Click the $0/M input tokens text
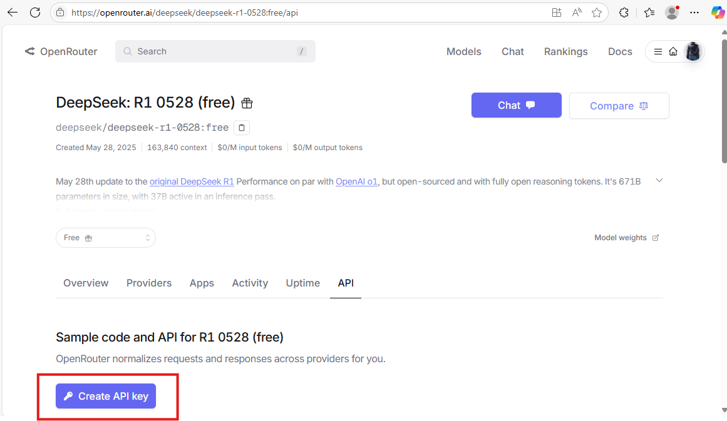 coord(249,148)
